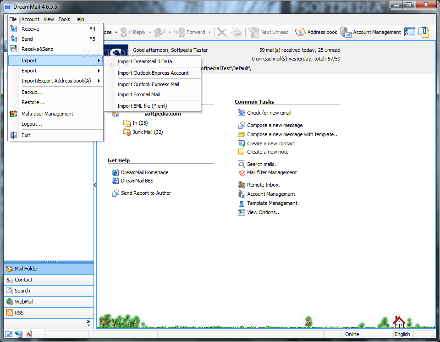The width and height of the screenshot is (440, 342).
Task: Open the DreamMail Homepage link
Action: (144, 172)
